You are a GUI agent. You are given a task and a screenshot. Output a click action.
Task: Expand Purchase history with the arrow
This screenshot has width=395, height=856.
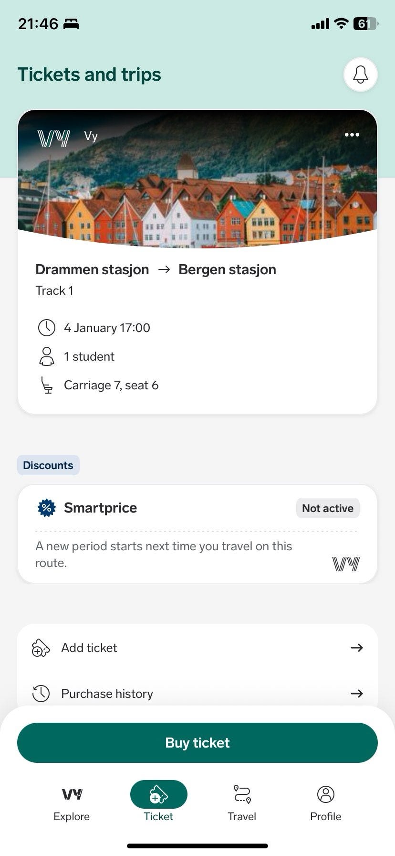click(357, 694)
